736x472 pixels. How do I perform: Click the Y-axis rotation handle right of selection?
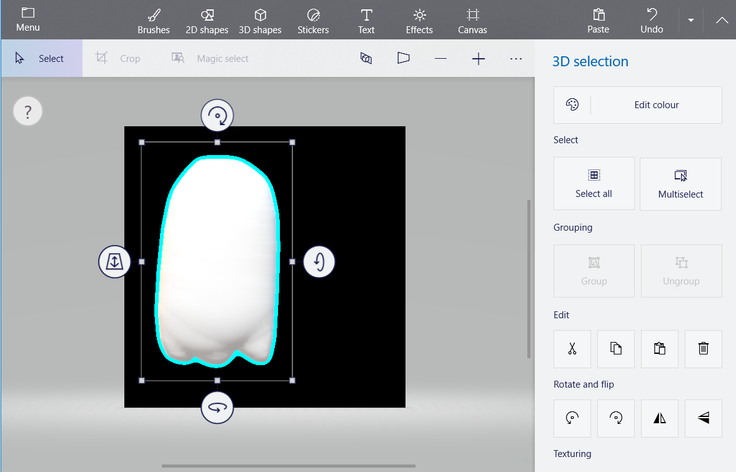[319, 261]
